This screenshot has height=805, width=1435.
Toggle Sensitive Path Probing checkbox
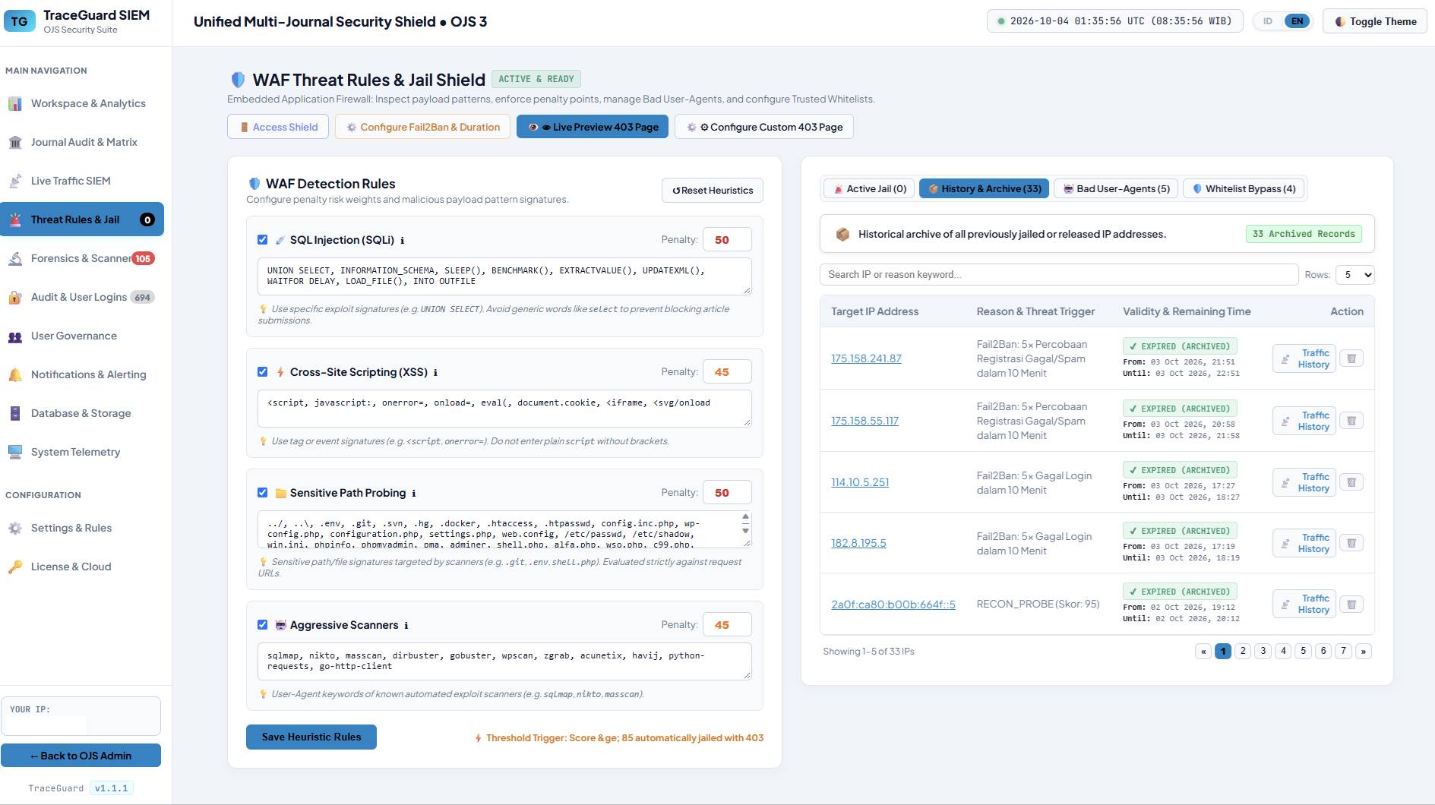tap(263, 492)
